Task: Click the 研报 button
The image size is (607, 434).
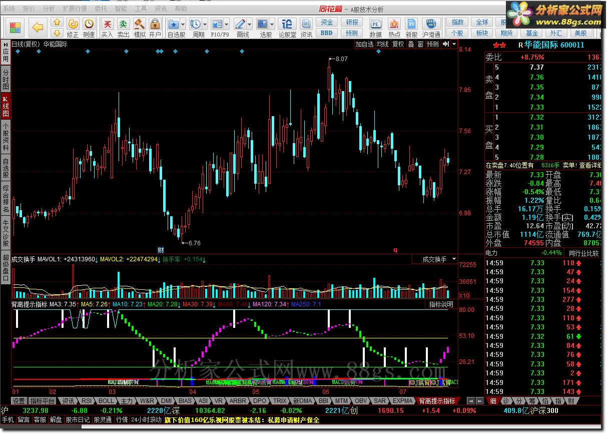Action: click(x=352, y=23)
